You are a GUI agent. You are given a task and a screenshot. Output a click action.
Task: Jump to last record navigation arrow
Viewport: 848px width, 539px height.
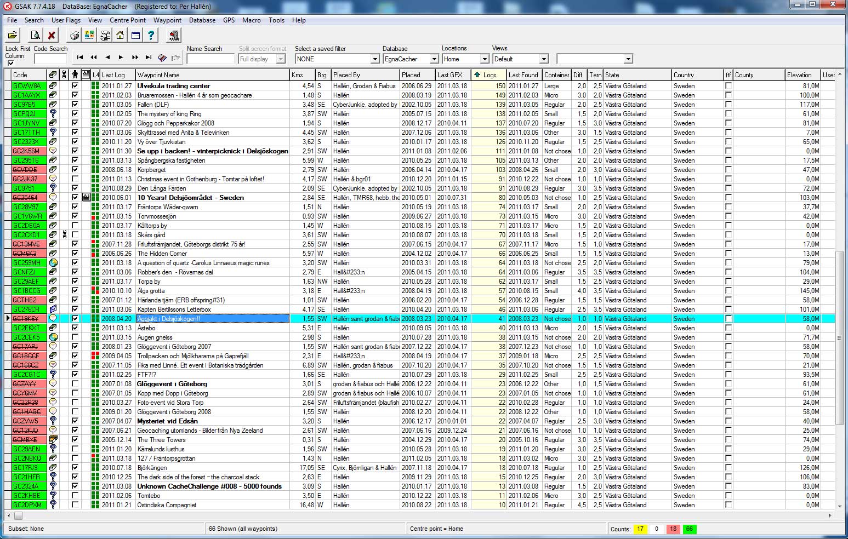pos(149,58)
